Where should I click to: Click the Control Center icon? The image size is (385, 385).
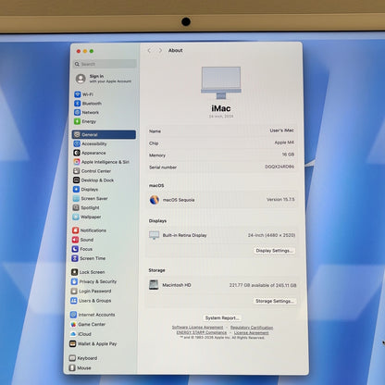pos(77,171)
